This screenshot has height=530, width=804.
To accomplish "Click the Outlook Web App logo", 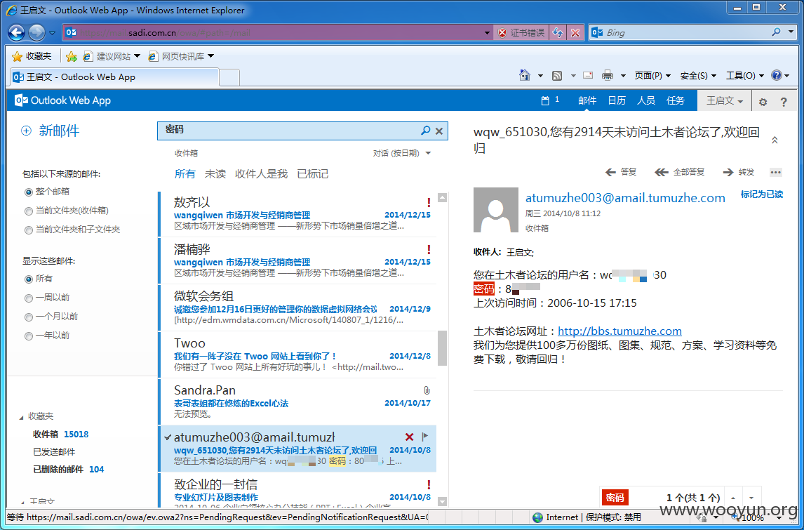I will click(63, 100).
